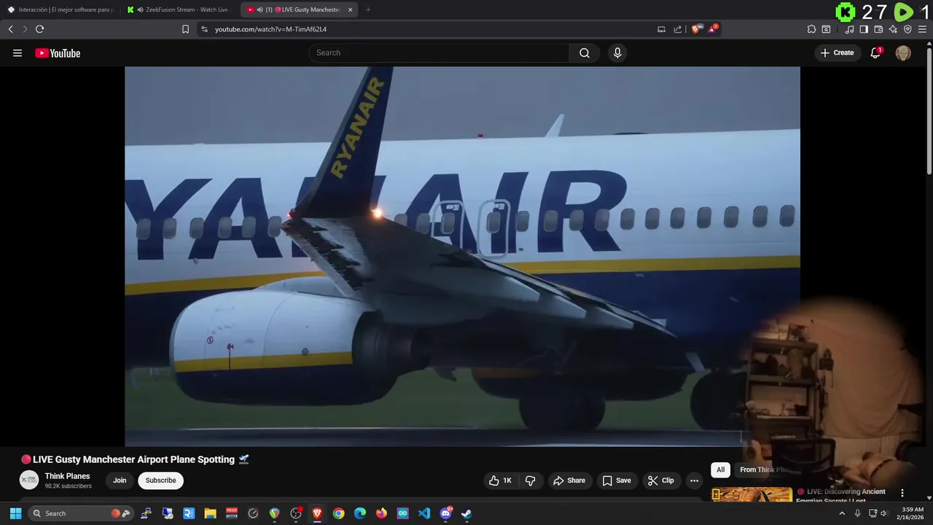Open YouTube hamburger guide menu
This screenshot has height=525, width=933.
tap(17, 52)
